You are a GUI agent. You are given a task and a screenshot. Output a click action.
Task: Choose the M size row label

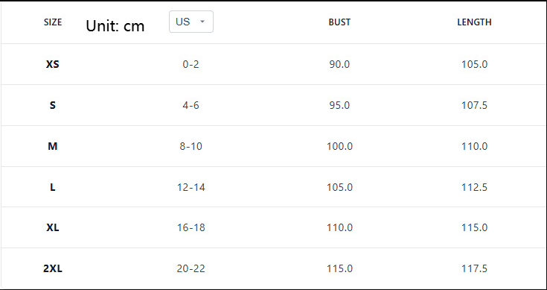click(x=53, y=146)
